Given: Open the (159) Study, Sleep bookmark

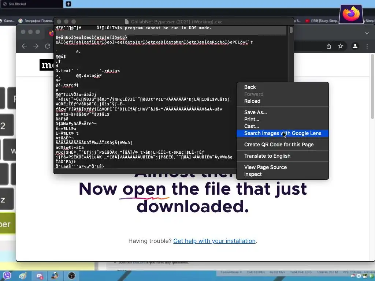Looking at the screenshot, I should pyautogui.click(x=322, y=21).
